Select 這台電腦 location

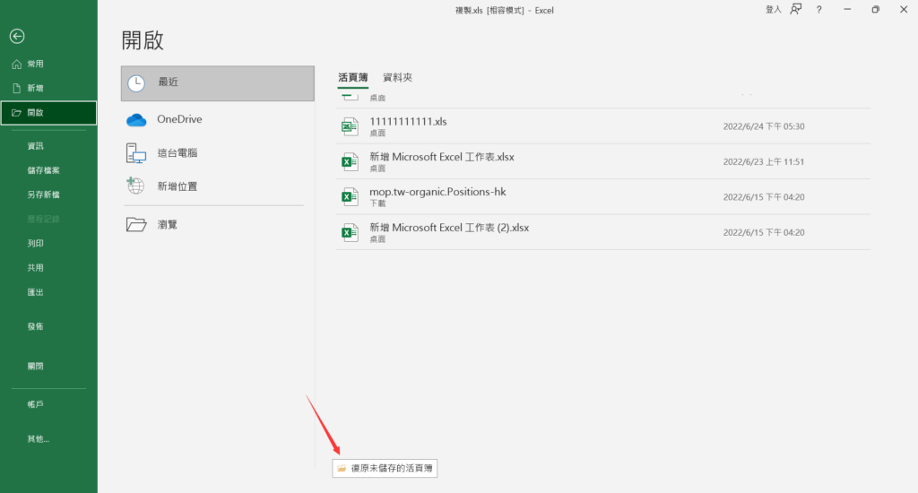coord(177,153)
